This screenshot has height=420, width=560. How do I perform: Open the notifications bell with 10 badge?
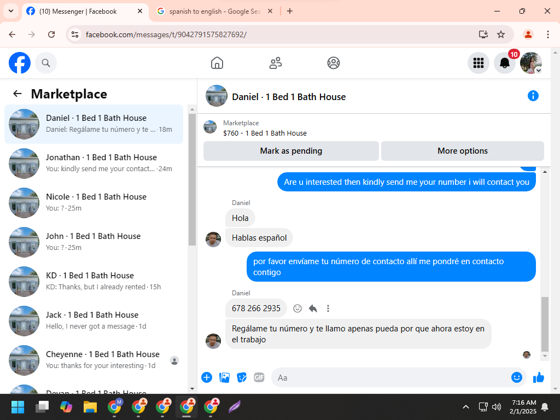coord(505,63)
